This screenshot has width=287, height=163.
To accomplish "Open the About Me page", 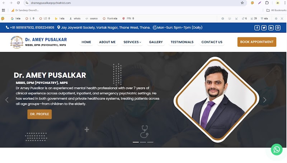I will click(x=107, y=42).
